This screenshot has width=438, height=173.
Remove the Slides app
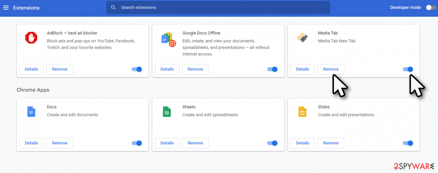[331, 143]
